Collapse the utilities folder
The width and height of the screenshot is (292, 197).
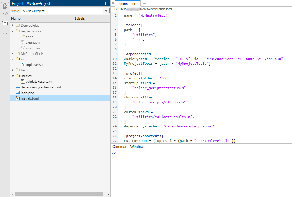coord(13,76)
